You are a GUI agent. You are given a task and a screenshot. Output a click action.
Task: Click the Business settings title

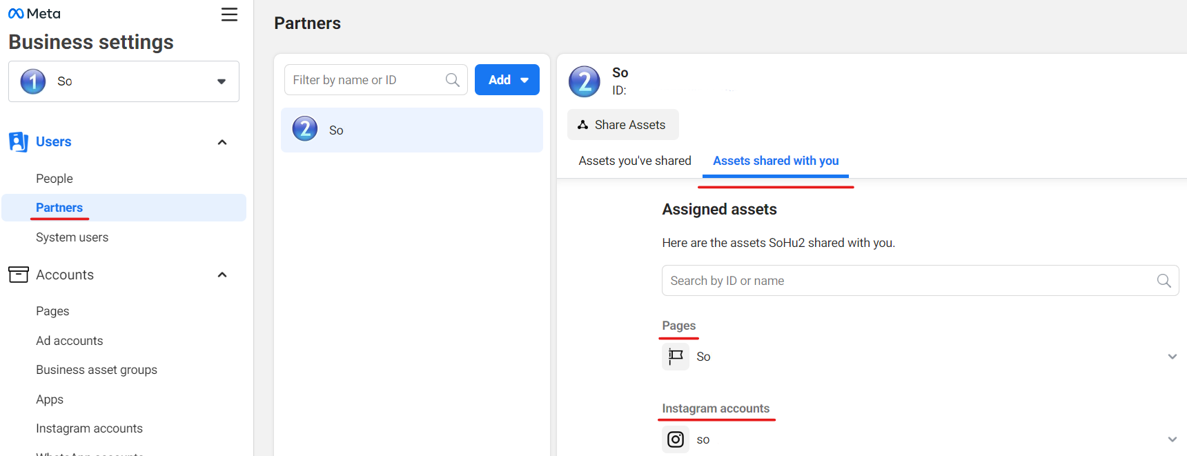[91, 42]
